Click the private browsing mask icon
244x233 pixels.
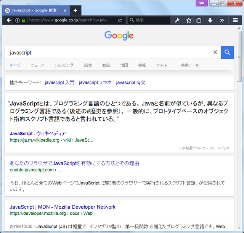(x=202, y=3)
